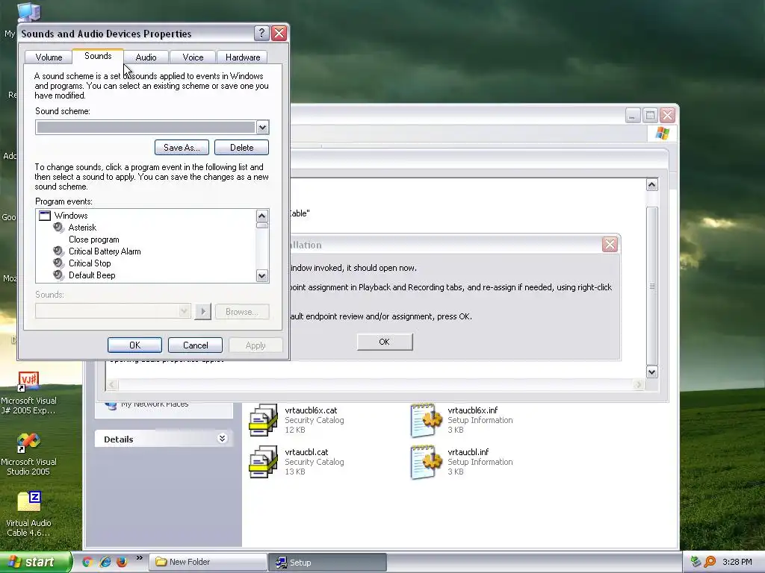Minimize the Setup window
Screen dimensions: 765x573
[633, 116]
